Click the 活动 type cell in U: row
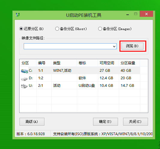This screenshot has width=160, height=149. tap(57, 86)
